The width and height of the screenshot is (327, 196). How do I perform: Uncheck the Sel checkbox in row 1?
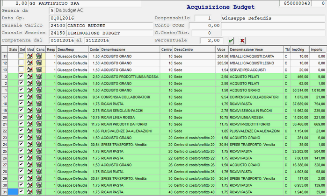coord(21,90)
